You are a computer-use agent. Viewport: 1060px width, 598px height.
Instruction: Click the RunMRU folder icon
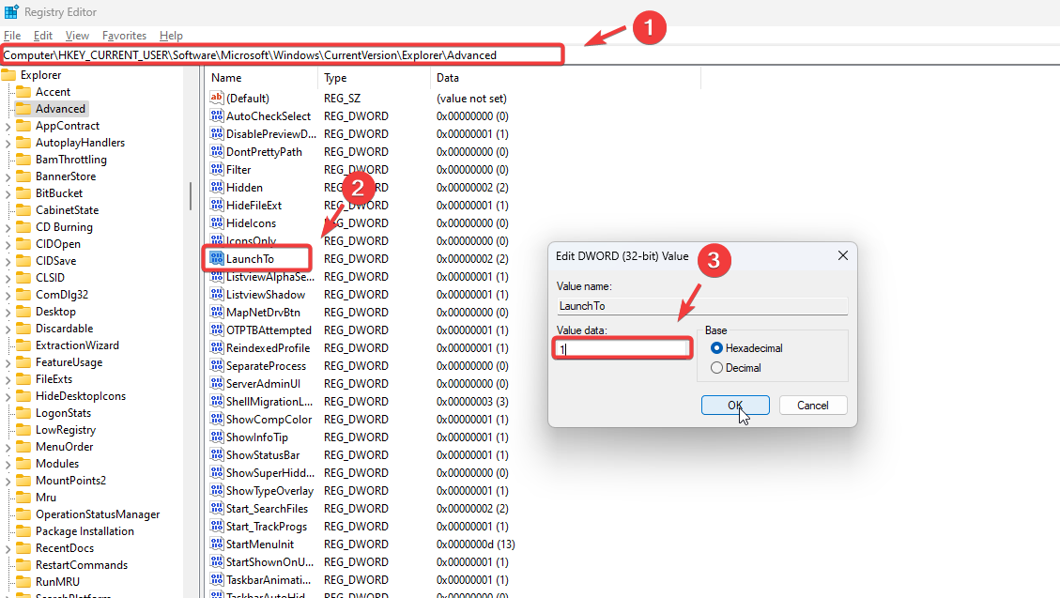[23, 581]
